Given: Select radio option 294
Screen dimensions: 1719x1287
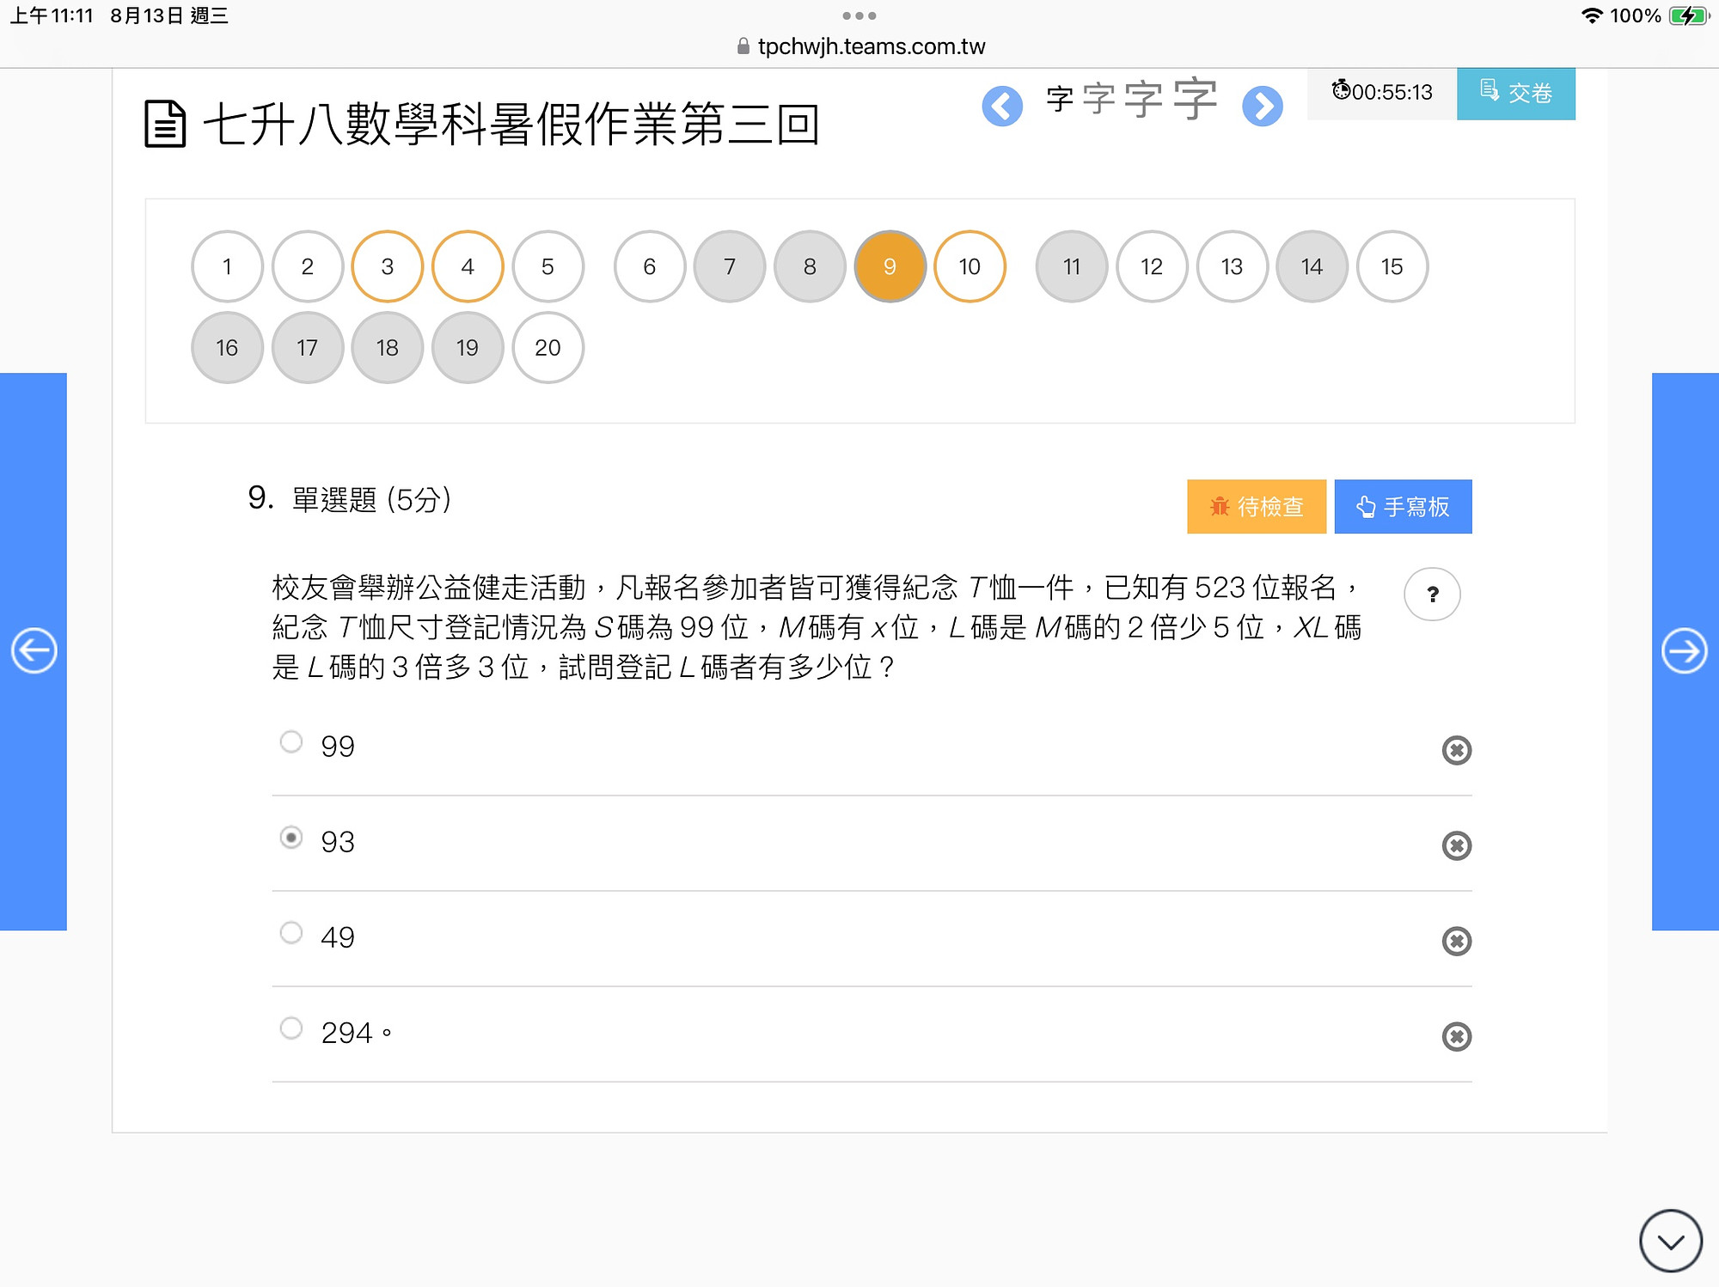Looking at the screenshot, I should coord(291,1028).
